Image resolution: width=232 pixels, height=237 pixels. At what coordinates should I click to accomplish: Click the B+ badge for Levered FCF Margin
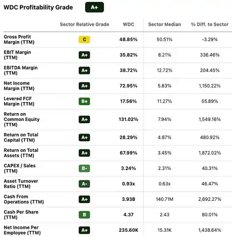(84, 101)
